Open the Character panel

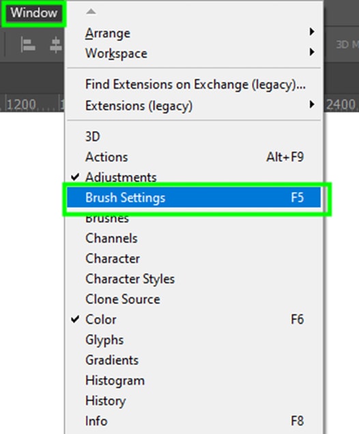coord(194,258)
